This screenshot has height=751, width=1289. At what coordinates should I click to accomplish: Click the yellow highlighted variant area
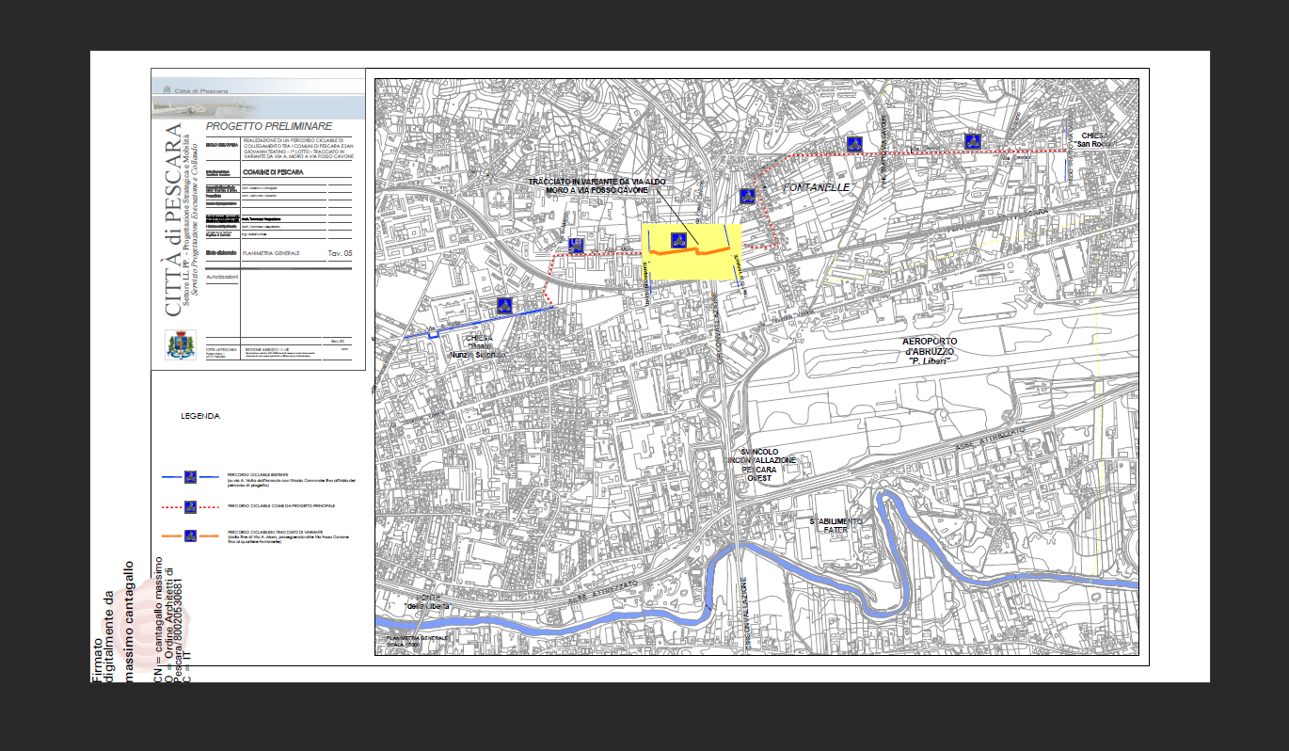click(692, 251)
